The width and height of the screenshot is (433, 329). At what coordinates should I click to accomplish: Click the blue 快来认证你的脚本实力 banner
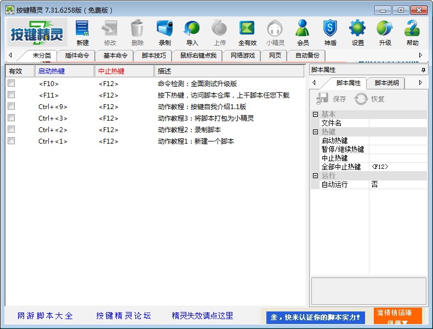click(316, 317)
